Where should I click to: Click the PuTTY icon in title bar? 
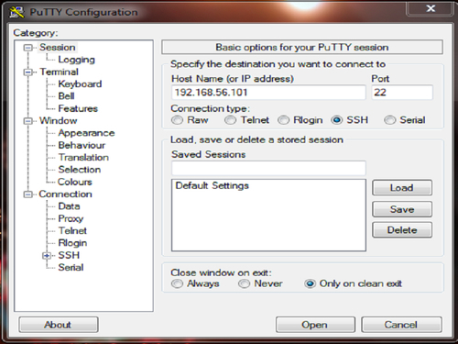[x=16, y=12]
